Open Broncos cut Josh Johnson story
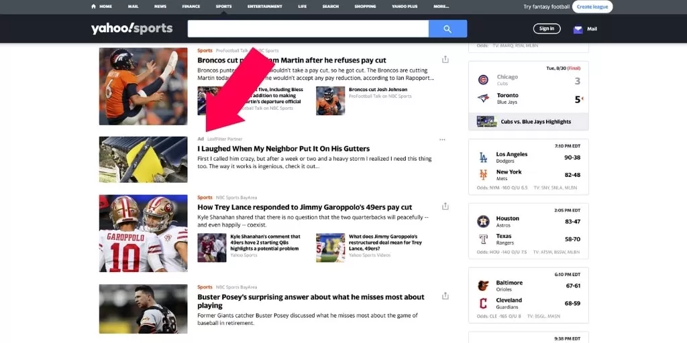Screen dimensions: 687x343 (378, 90)
